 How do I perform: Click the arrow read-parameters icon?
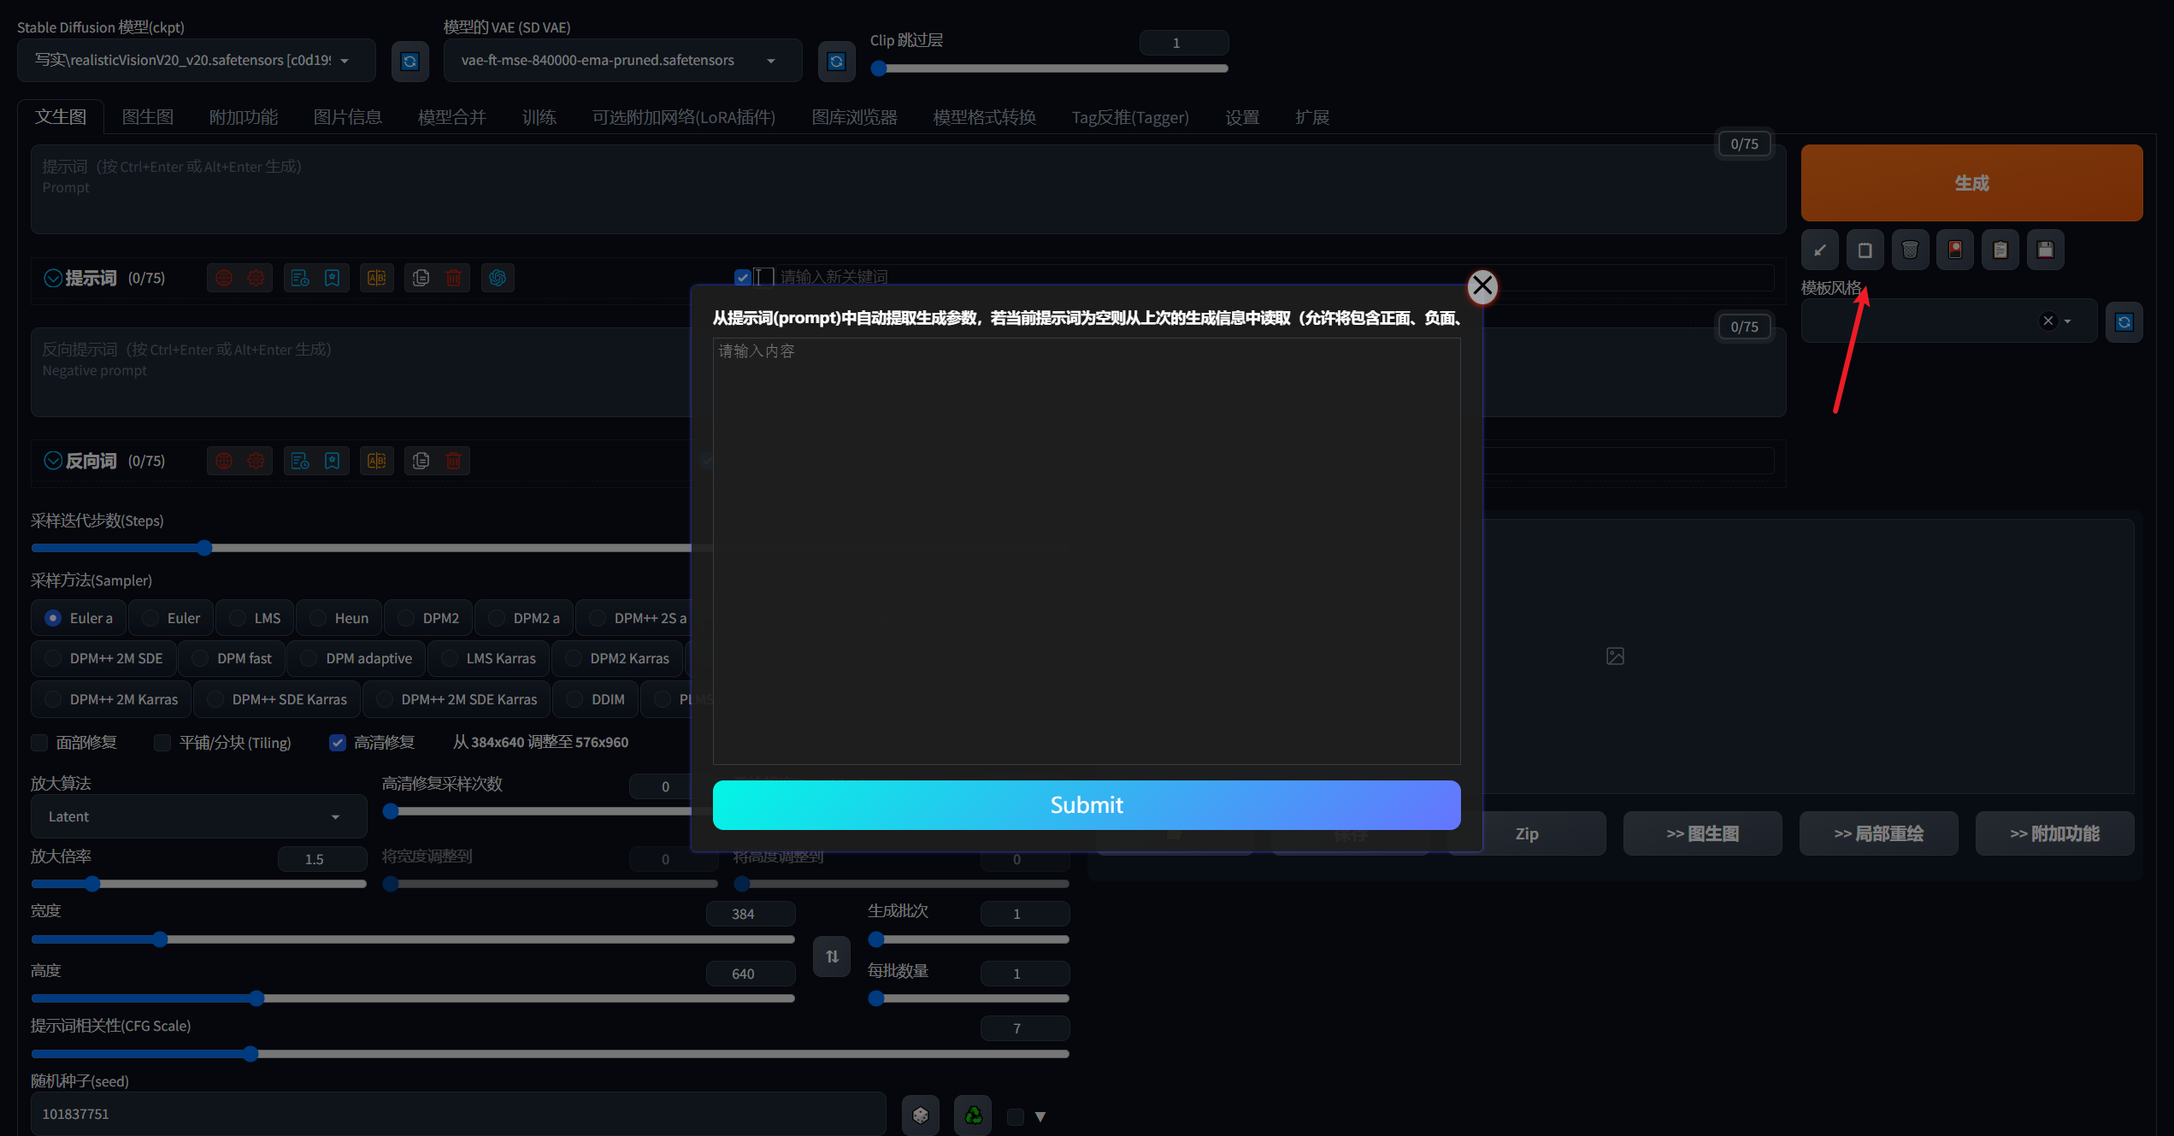coord(1820,250)
